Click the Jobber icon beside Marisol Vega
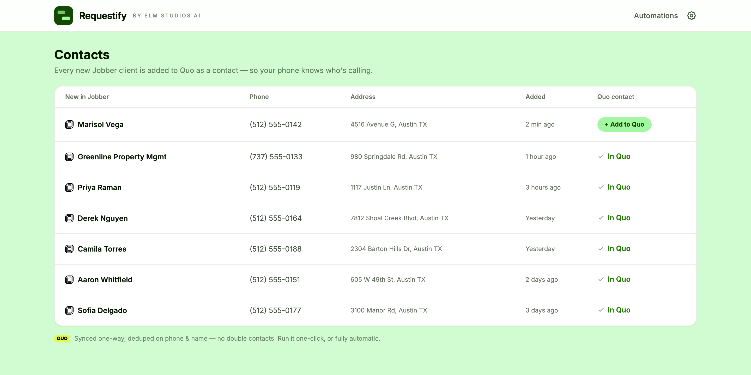The image size is (751, 375). click(x=69, y=125)
